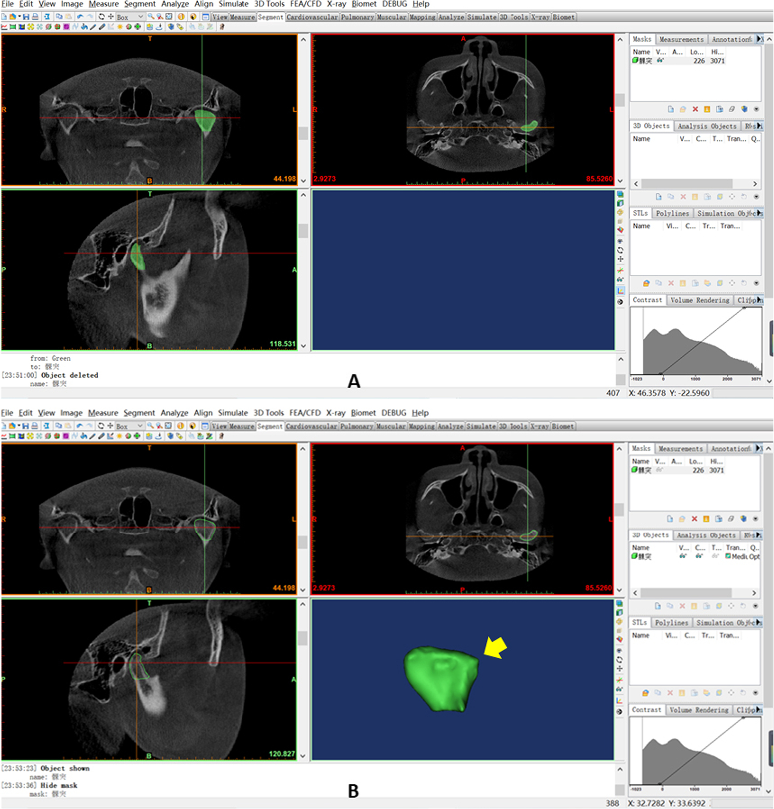The height and width of the screenshot is (809, 774).
Task: Click up arrow of top coronal view scrollbar
Action: click(x=303, y=39)
